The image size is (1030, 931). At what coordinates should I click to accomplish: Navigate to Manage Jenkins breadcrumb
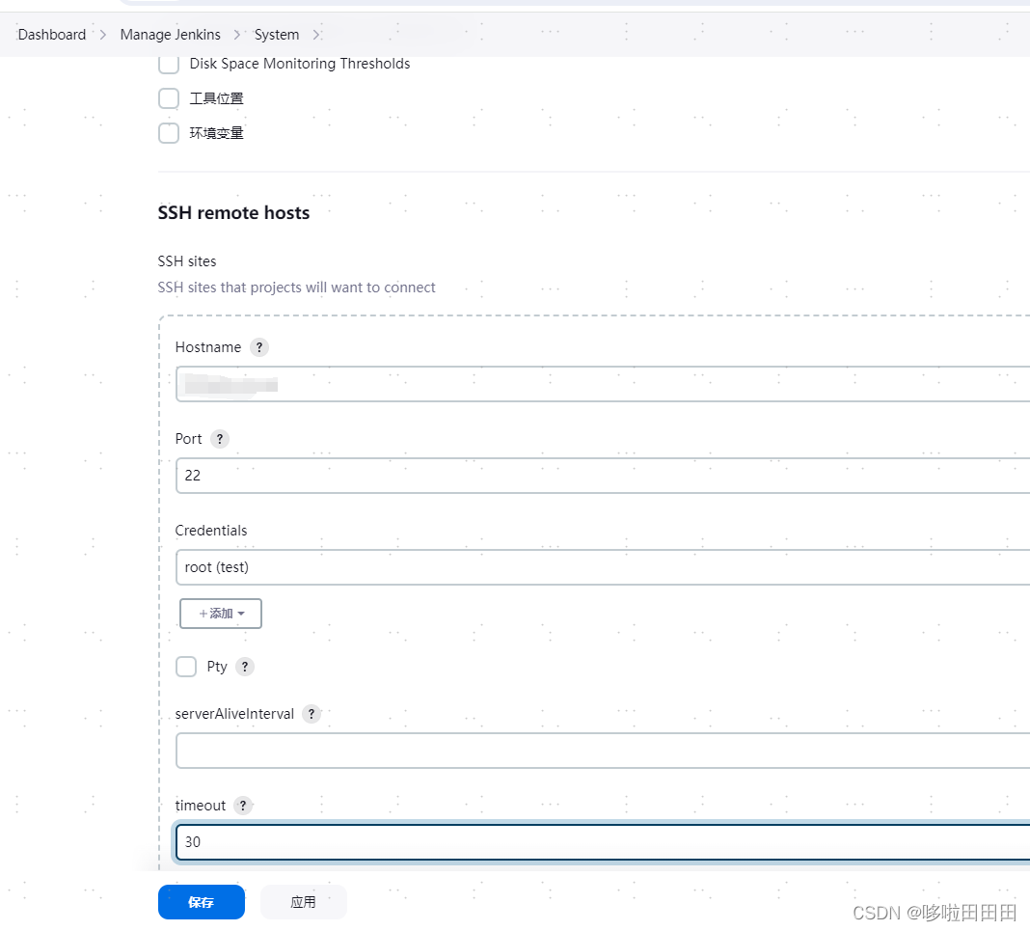pyautogui.click(x=170, y=35)
